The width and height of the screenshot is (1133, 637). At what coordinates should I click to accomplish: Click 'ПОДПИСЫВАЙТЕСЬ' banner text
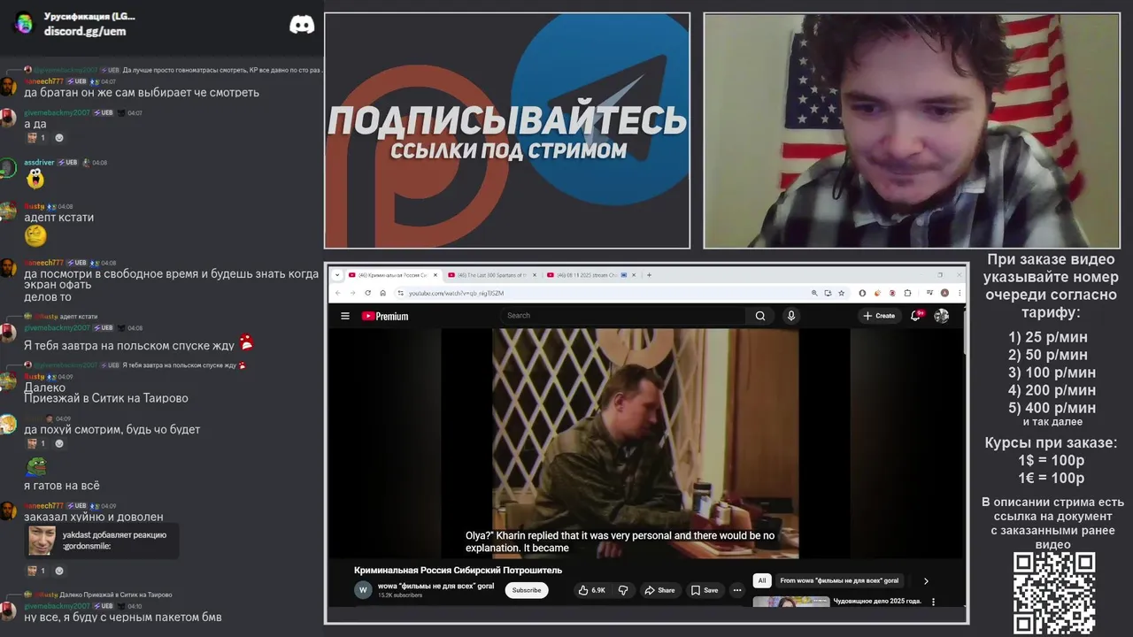[x=507, y=120]
